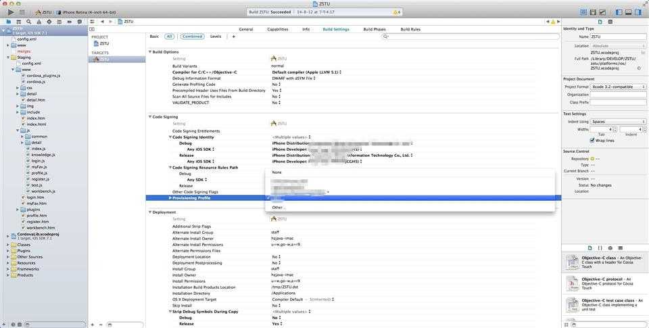Screen dimensions: 649x328
Task: Open the Find navigator
Action: point(28,22)
